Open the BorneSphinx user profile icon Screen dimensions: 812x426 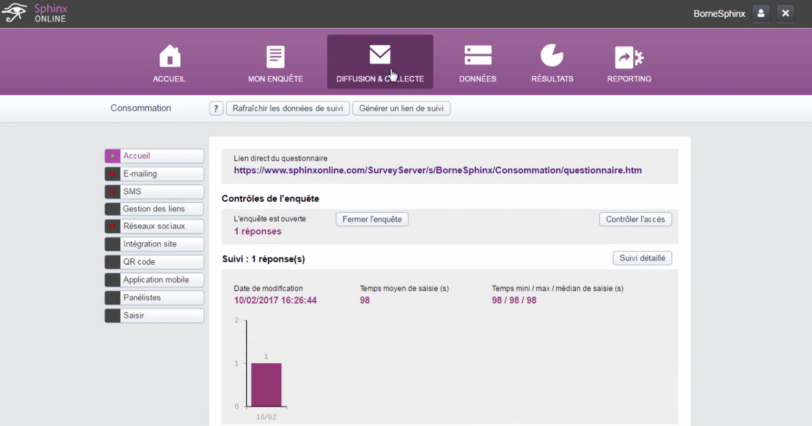click(761, 13)
